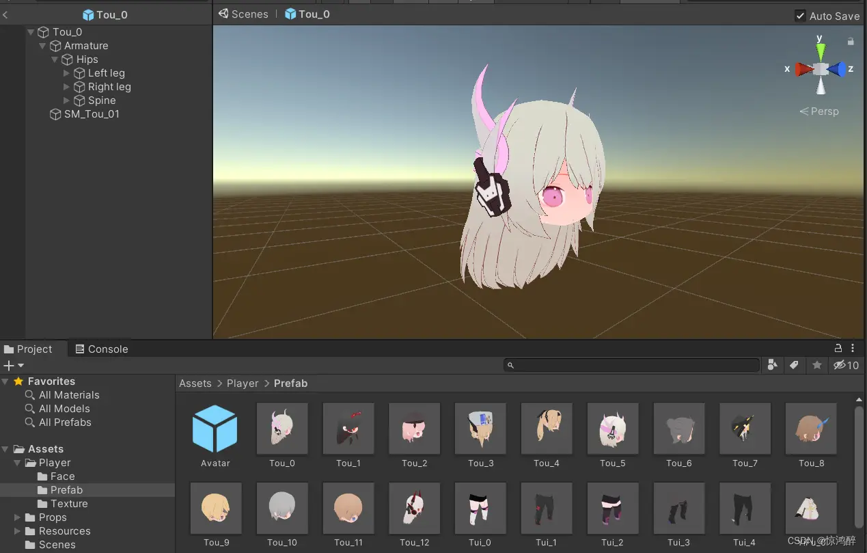The width and height of the screenshot is (867, 553).
Task: Open Scenes via the breadcrumb link
Action: (249, 14)
